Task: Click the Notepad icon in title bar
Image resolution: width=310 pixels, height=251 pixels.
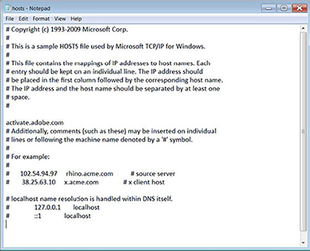Action: [x=8, y=8]
